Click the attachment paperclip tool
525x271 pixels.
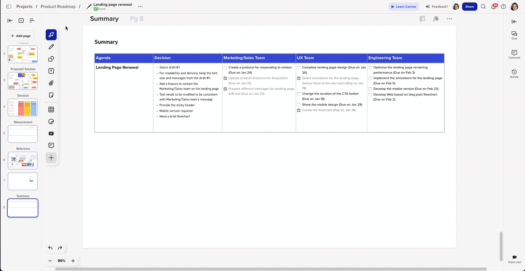[51, 83]
